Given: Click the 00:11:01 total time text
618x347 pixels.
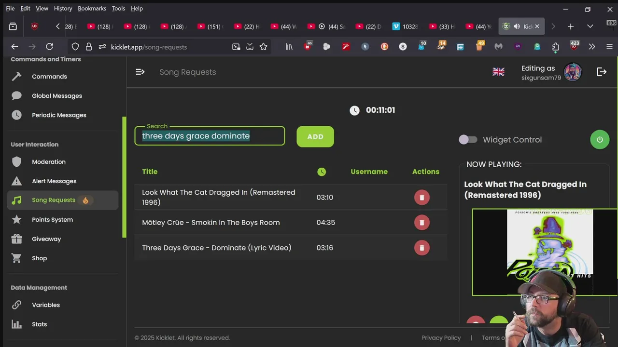Looking at the screenshot, I should [x=380, y=110].
